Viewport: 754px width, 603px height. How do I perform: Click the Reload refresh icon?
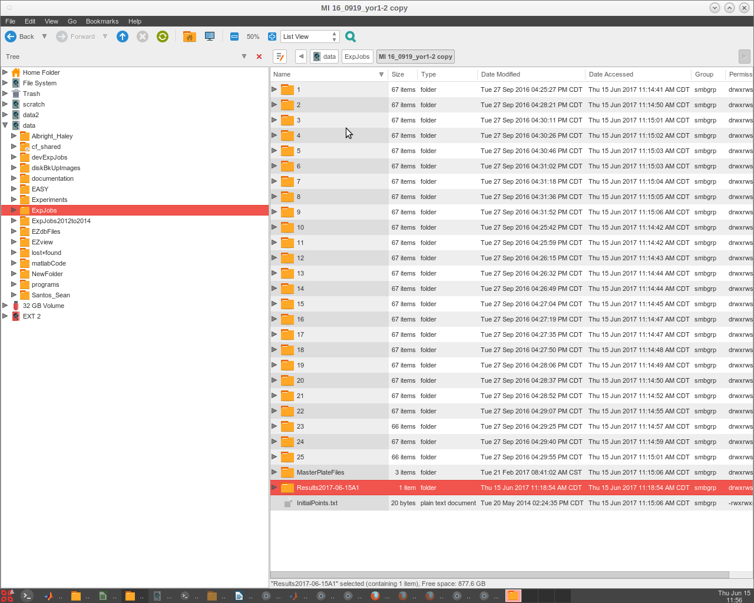point(163,37)
